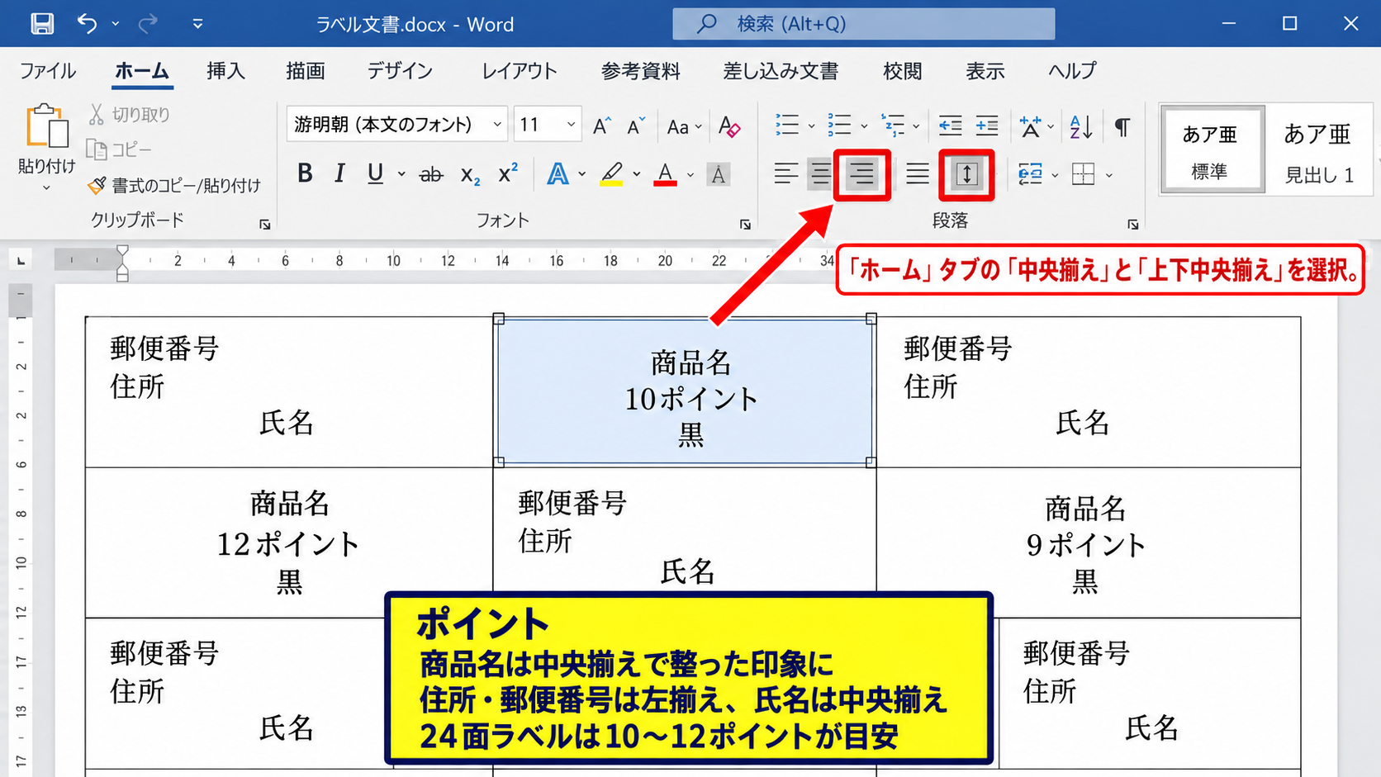Click the 切り取り button
The image size is (1381, 777).
click(130, 115)
